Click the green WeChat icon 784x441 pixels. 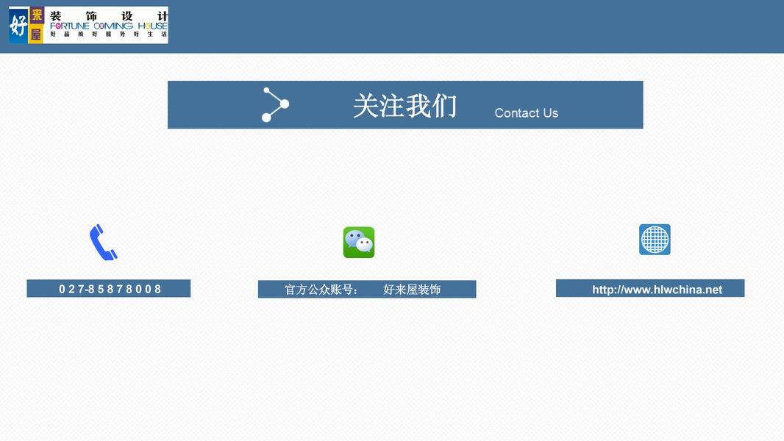tap(359, 243)
